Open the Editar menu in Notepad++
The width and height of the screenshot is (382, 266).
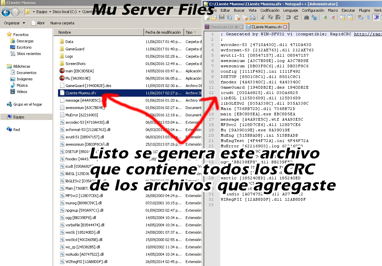[225, 10]
